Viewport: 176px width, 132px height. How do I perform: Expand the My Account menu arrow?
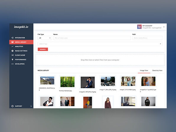[164, 27]
